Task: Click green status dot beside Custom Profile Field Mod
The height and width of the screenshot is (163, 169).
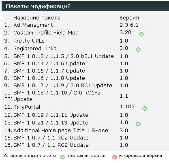Action: tap(141, 34)
